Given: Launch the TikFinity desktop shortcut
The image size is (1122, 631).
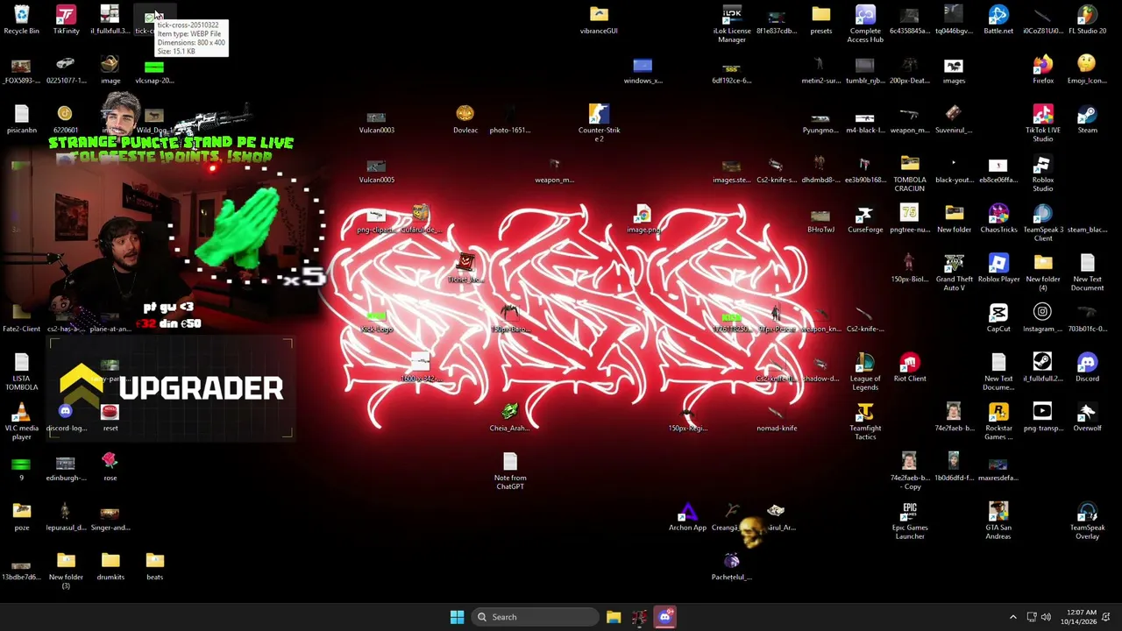Looking at the screenshot, I should 66,20.
